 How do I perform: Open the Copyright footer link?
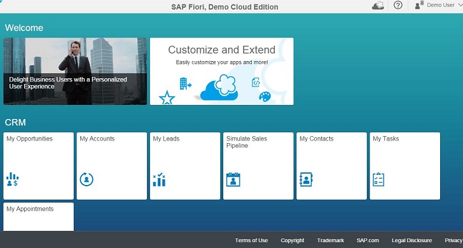coord(293,240)
